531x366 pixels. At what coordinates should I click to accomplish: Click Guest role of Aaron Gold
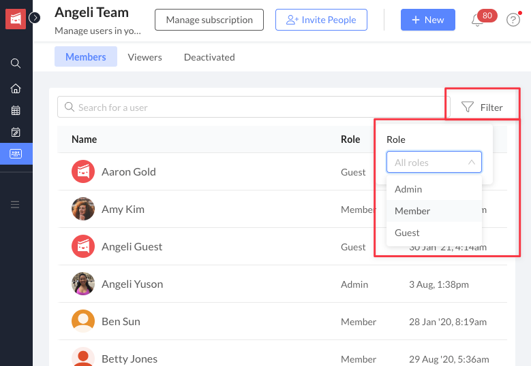(353, 172)
